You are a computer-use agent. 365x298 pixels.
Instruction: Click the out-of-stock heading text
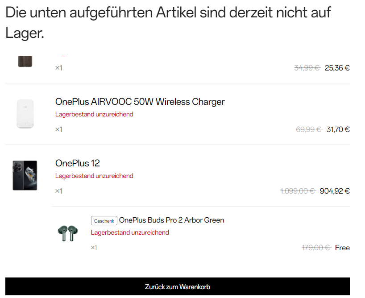(x=168, y=22)
